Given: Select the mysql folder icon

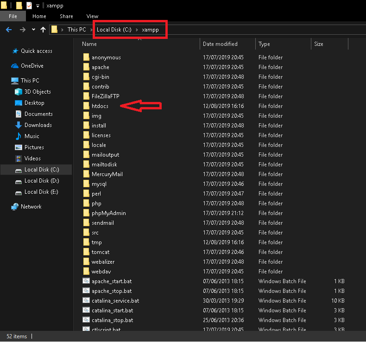Looking at the screenshot, I should 86,184.
